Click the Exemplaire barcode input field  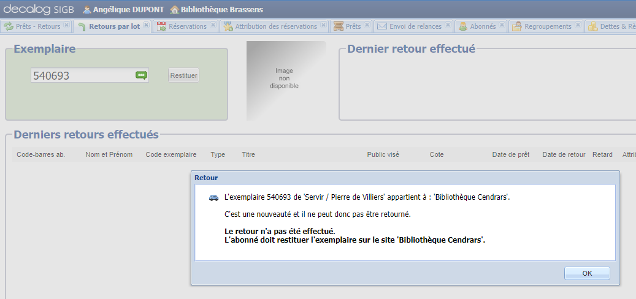(x=82, y=75)
